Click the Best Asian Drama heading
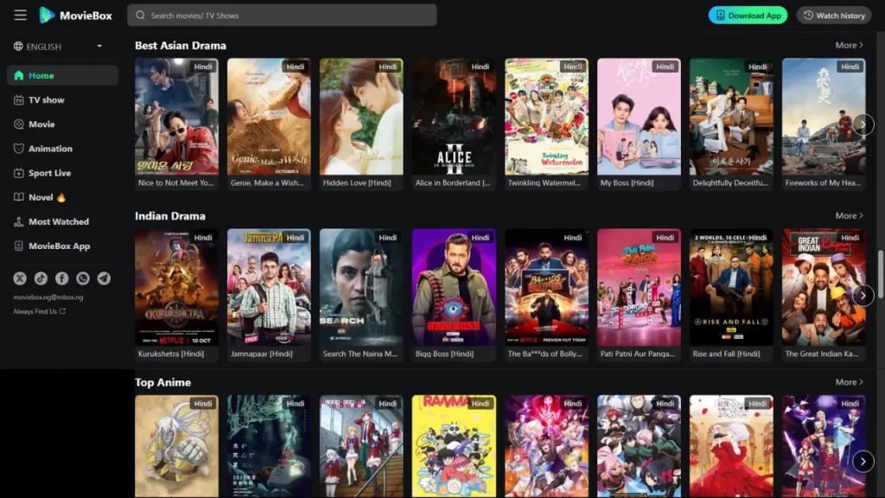Screen dimensions: 885x498 point(181,45)
